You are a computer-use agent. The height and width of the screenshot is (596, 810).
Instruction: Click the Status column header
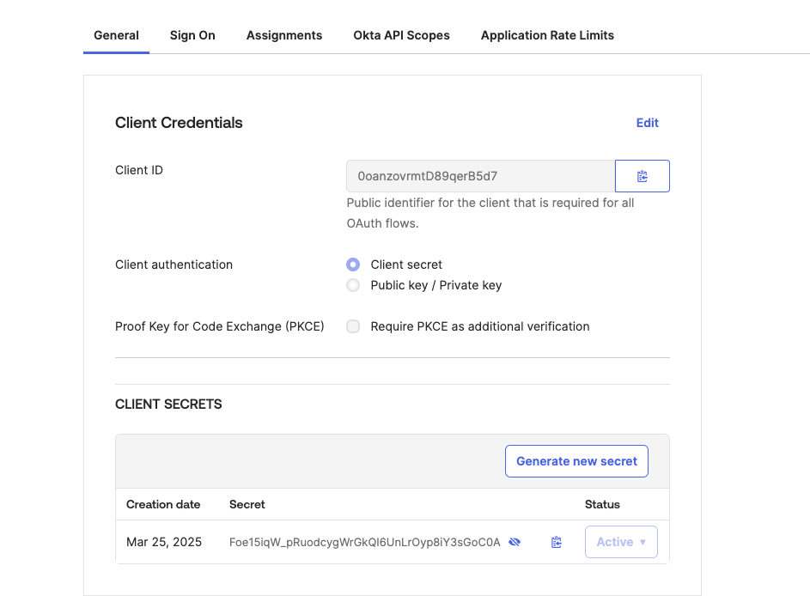coord(602,504)
